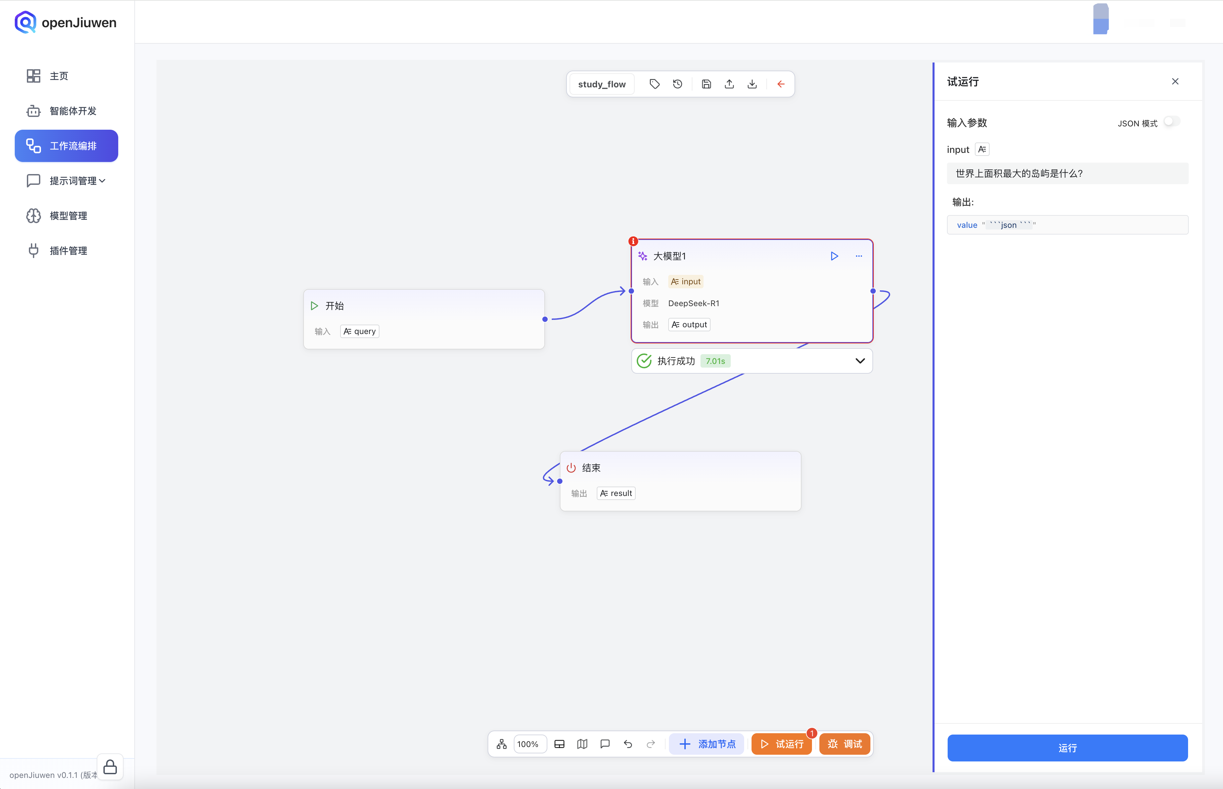Click the auto-layout icon in bottom toolbar

tap(501, 744)
